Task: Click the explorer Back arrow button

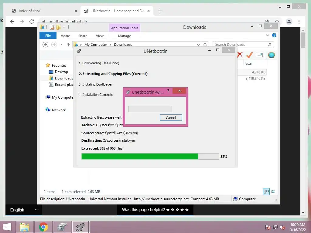Action: pos(46,45)
